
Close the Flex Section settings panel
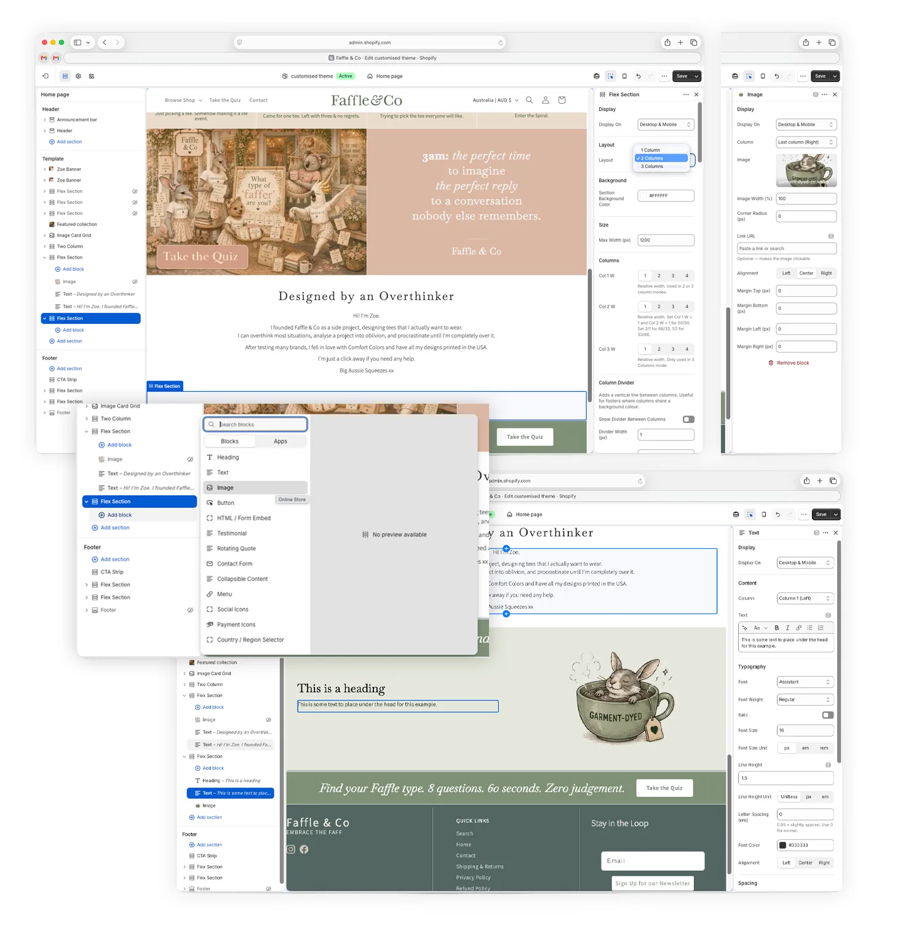coord(696,95)
